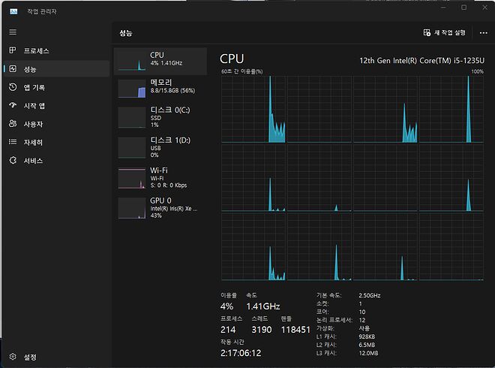Select the CPU 4% 1.41GHz resource entry
495x368 pixels.
(160, 62)
